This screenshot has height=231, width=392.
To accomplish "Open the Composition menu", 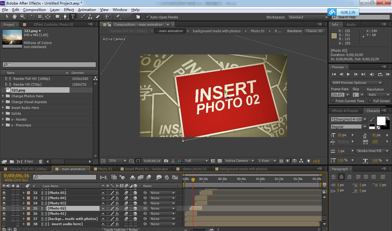I will 34,9.
